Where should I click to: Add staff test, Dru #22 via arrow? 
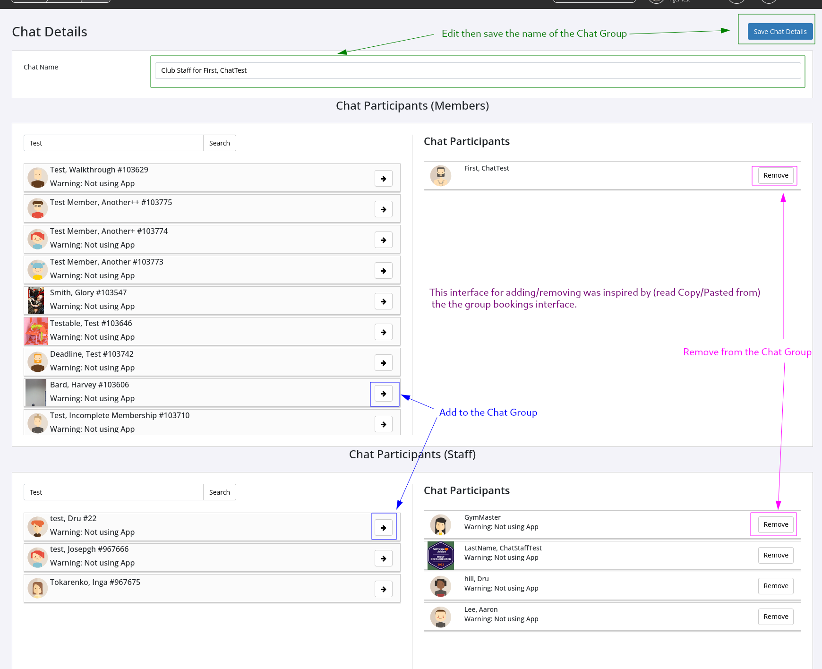point(383,528)
